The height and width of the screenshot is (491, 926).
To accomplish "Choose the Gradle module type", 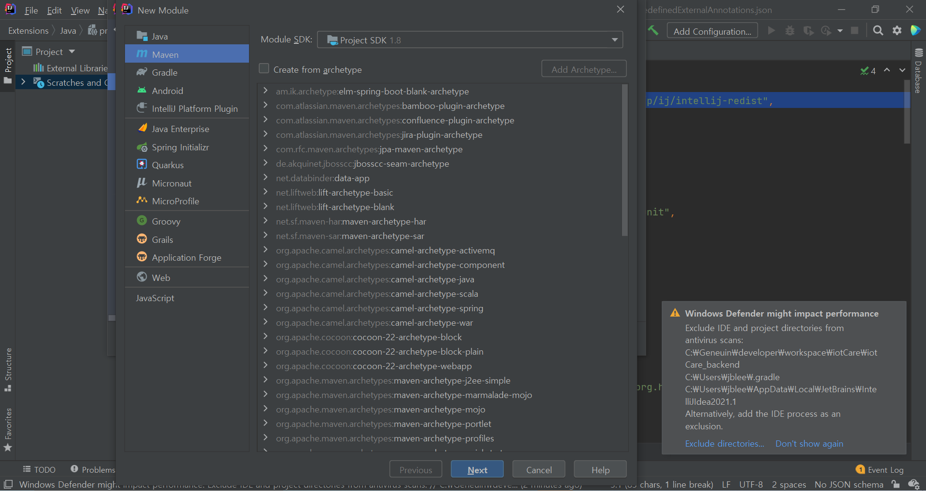I will click(187, 72).
